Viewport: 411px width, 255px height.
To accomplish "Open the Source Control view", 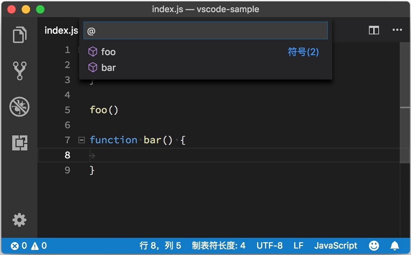I will [20, 71].
